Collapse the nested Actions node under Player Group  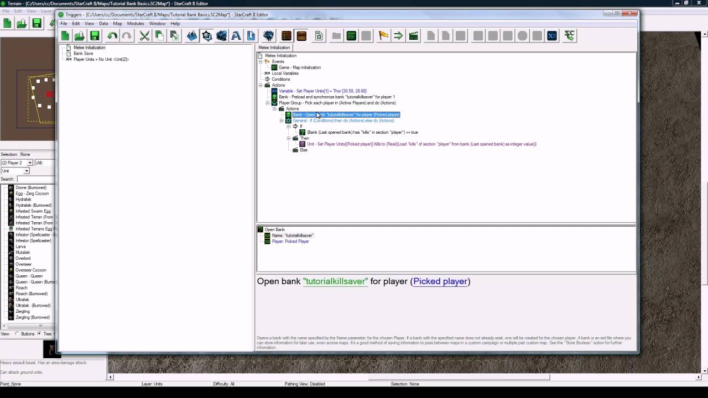(274, 109)
